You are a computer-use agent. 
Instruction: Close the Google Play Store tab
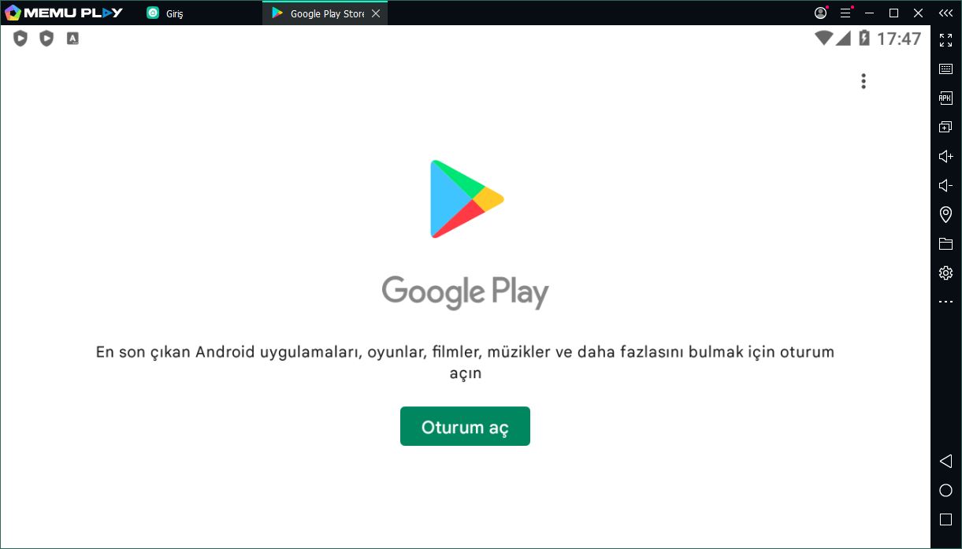(x=376, y=13)
